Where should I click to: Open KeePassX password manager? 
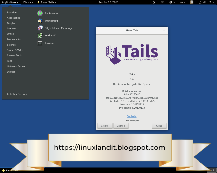tap(46, 35)
